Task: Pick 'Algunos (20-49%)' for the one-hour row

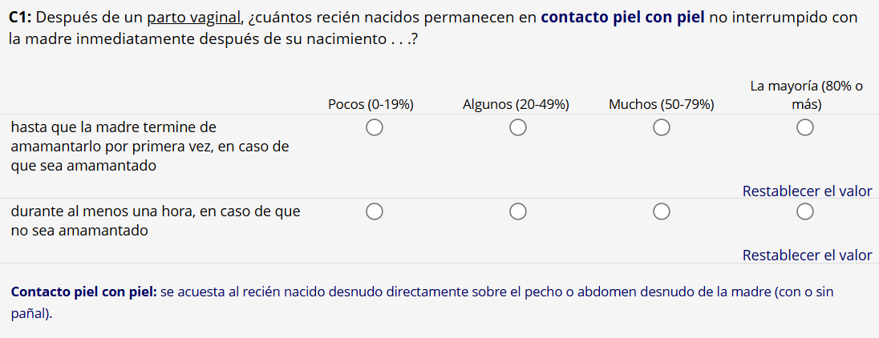Action: pyautogui.click(x=517, y=211)
